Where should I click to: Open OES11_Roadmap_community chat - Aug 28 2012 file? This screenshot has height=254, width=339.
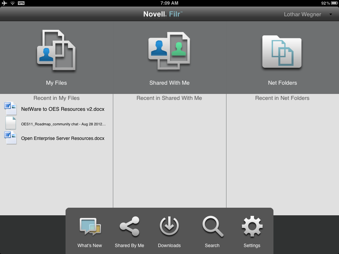tap(63, 124)
